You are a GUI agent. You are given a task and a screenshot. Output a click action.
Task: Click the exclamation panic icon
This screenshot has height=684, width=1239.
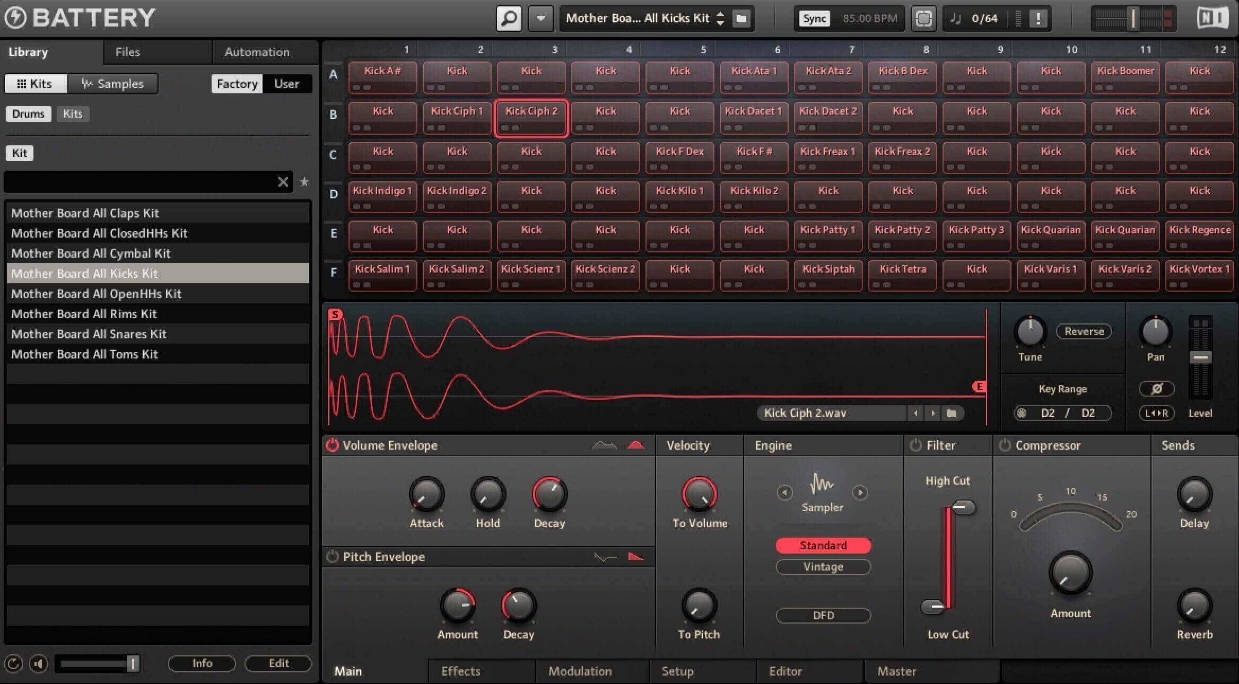coord(1038,19)
